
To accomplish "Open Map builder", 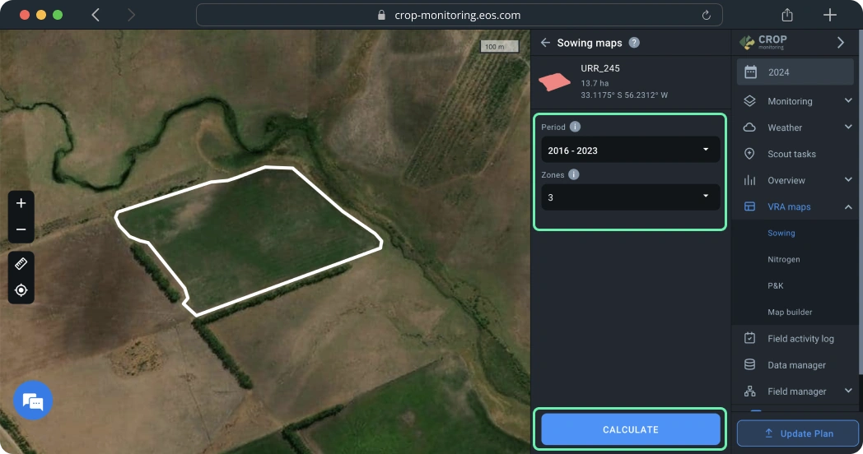I will (x=790, y=312).
